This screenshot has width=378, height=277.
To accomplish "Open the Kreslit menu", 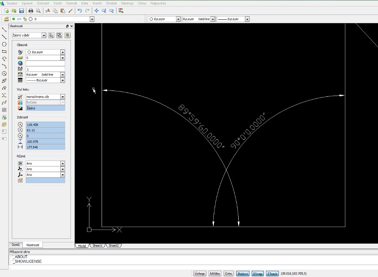I will coord(97,3).
